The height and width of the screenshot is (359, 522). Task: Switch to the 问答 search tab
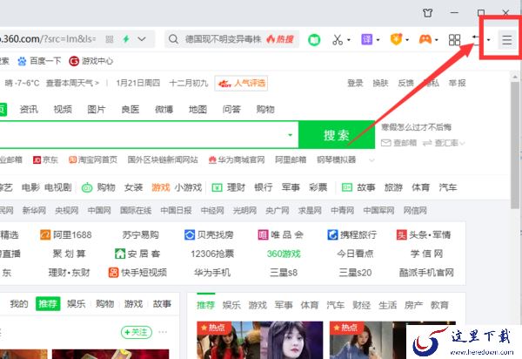point(231,109)
